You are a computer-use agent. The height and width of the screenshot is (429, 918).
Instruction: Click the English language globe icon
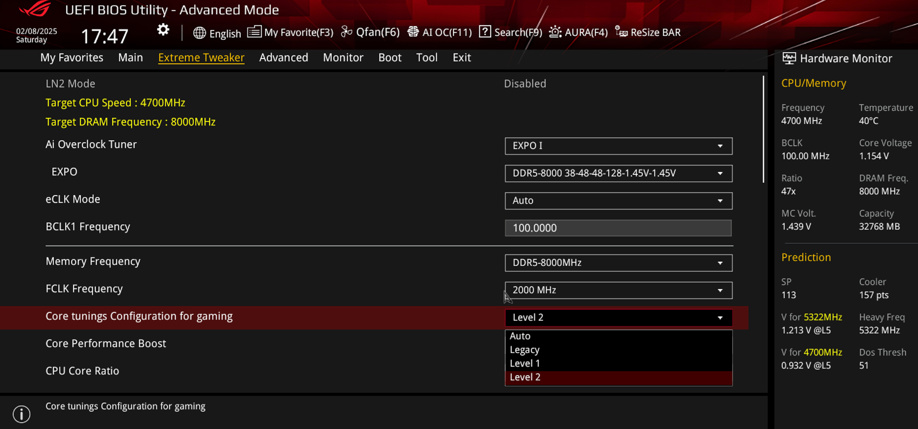(x=199, y=33)
